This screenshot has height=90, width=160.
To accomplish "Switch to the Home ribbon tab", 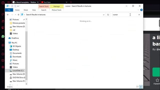I will [x=17, y=10].
